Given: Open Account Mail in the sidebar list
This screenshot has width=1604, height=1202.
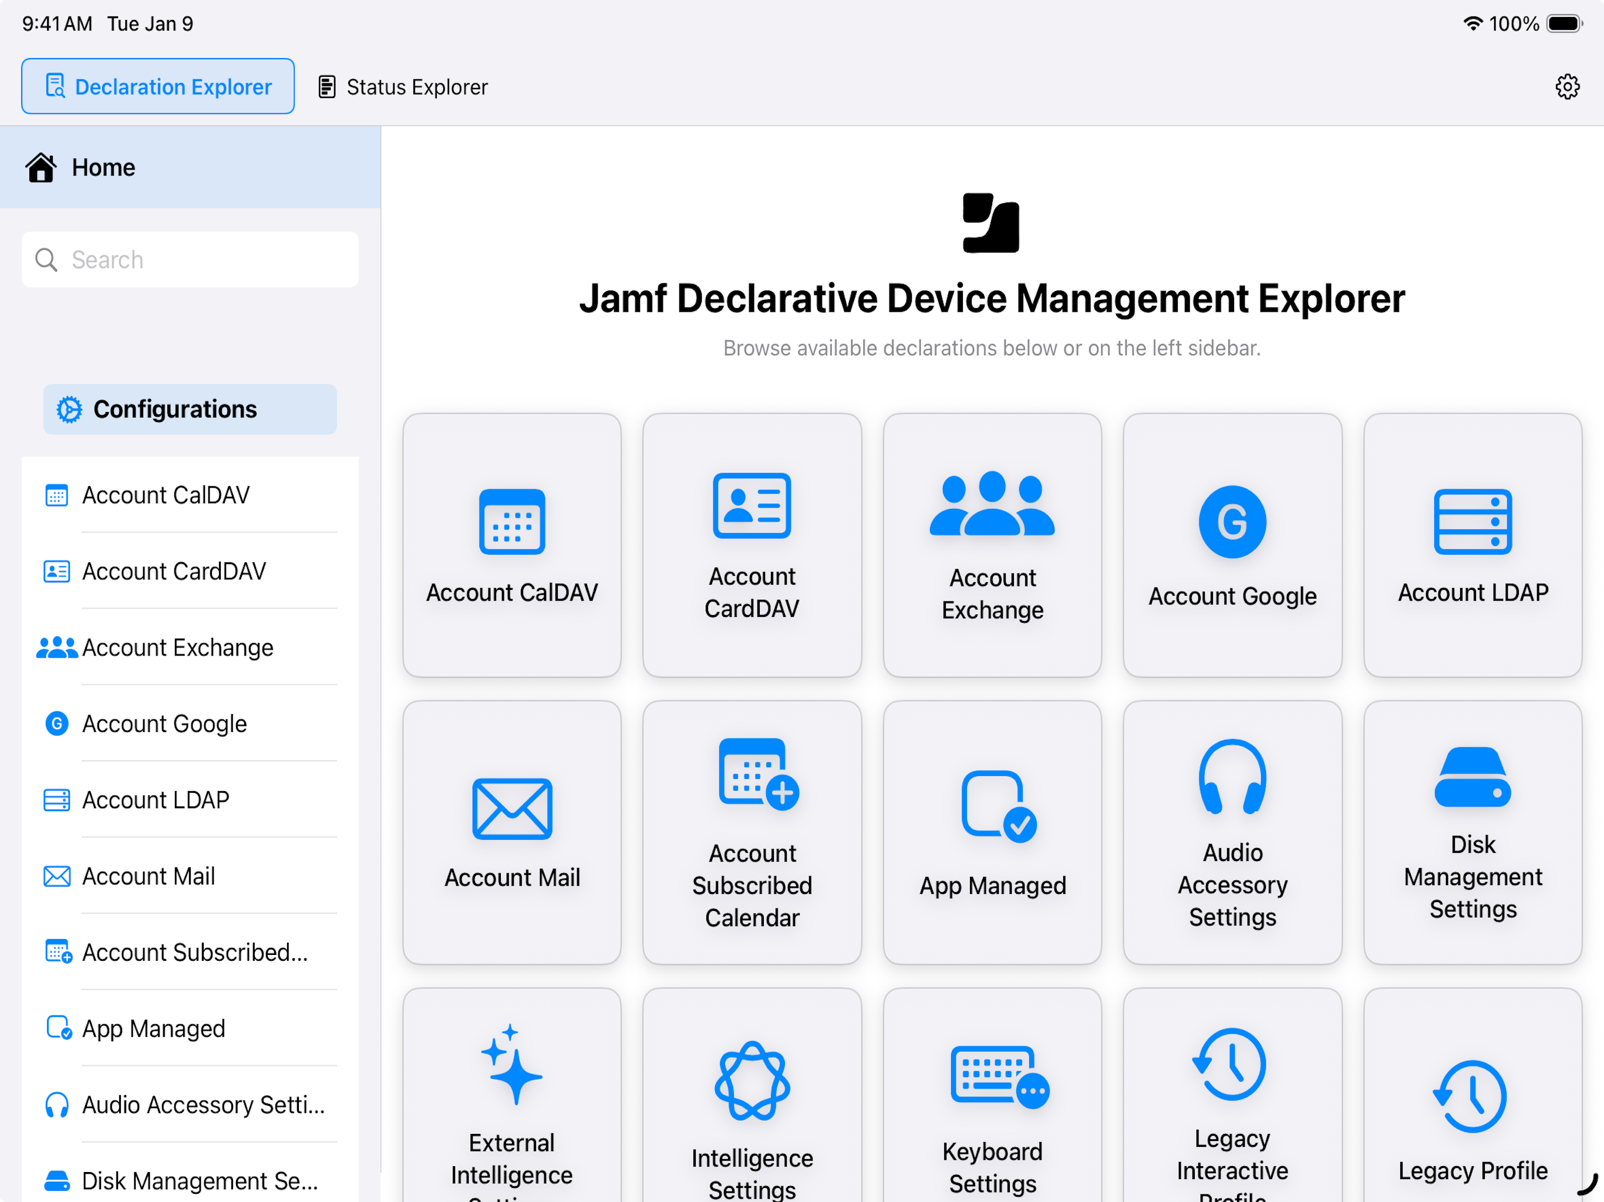Looking at the screenshot, I should pyautogui.click(x=190, y=876).
